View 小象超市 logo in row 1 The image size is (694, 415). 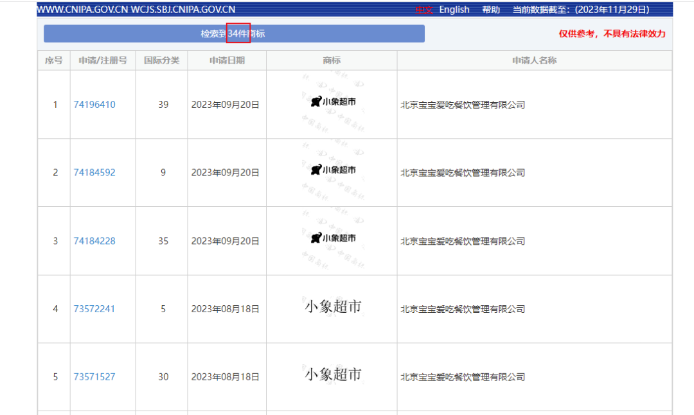(333, 102)
